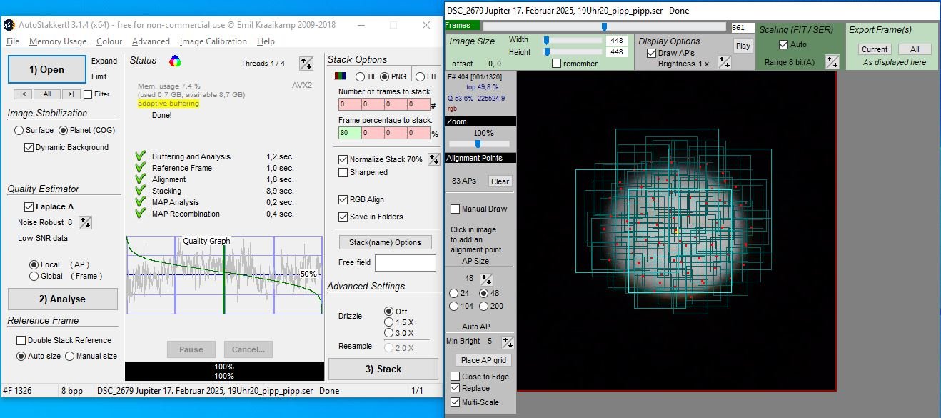
Task: Click the Free field text box
Action: (406, 262)
